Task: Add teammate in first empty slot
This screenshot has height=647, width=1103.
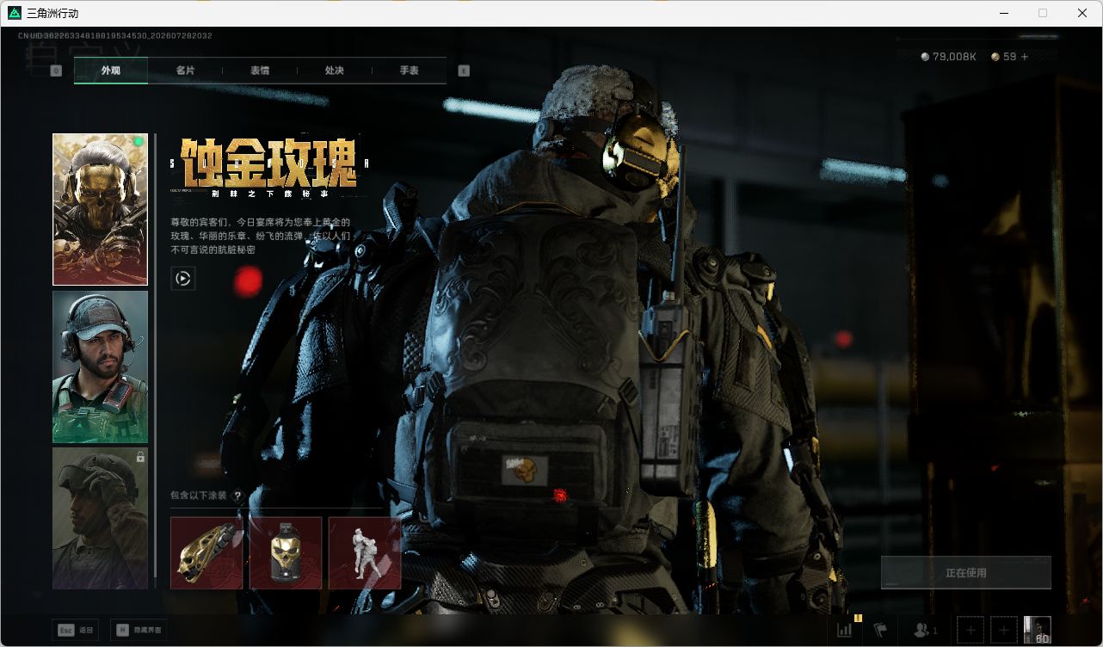Action: 971,630
